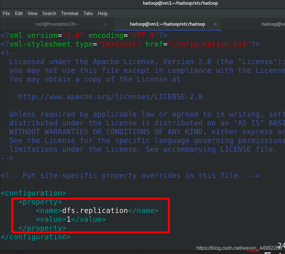Open the Edit menu
Viewport: 285px width, 254px height.
[x=19, y=13]
